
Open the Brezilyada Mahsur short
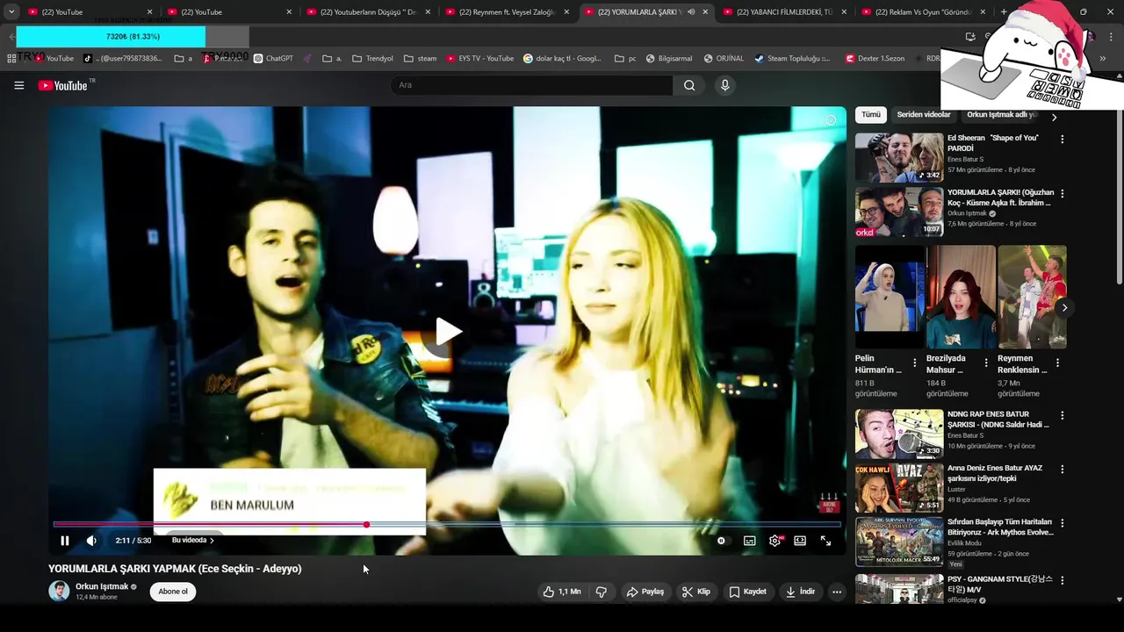coord(961,297)
